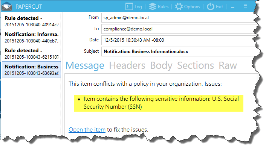This screenshot has height=150, width=269.
Task: Click the highlighted SSN sensitive information text
Action: pos(159,103)
